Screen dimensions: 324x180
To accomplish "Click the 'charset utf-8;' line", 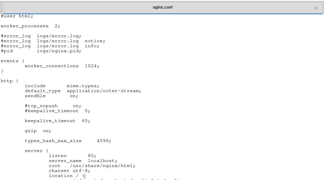I will coord(69,171).
